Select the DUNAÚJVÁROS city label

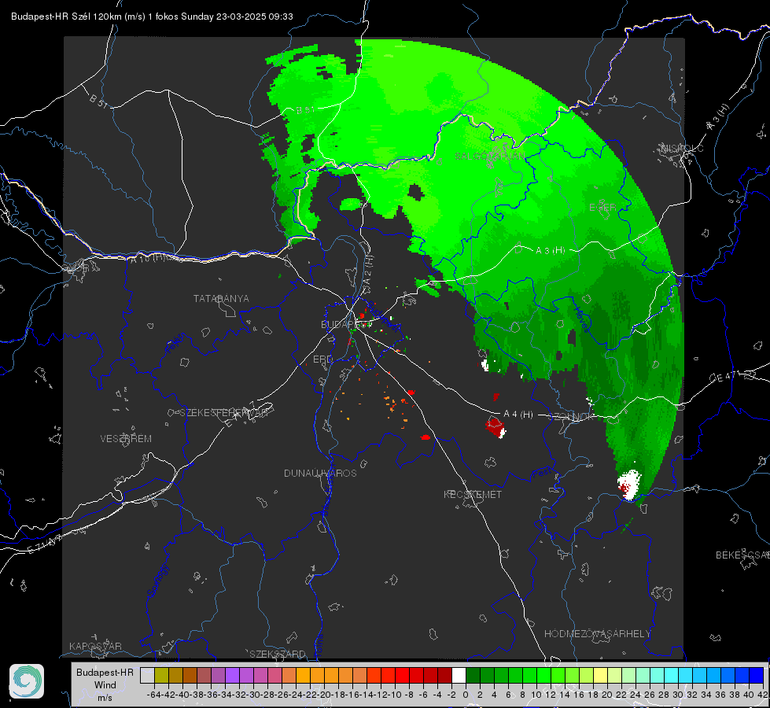click(320, 473)
